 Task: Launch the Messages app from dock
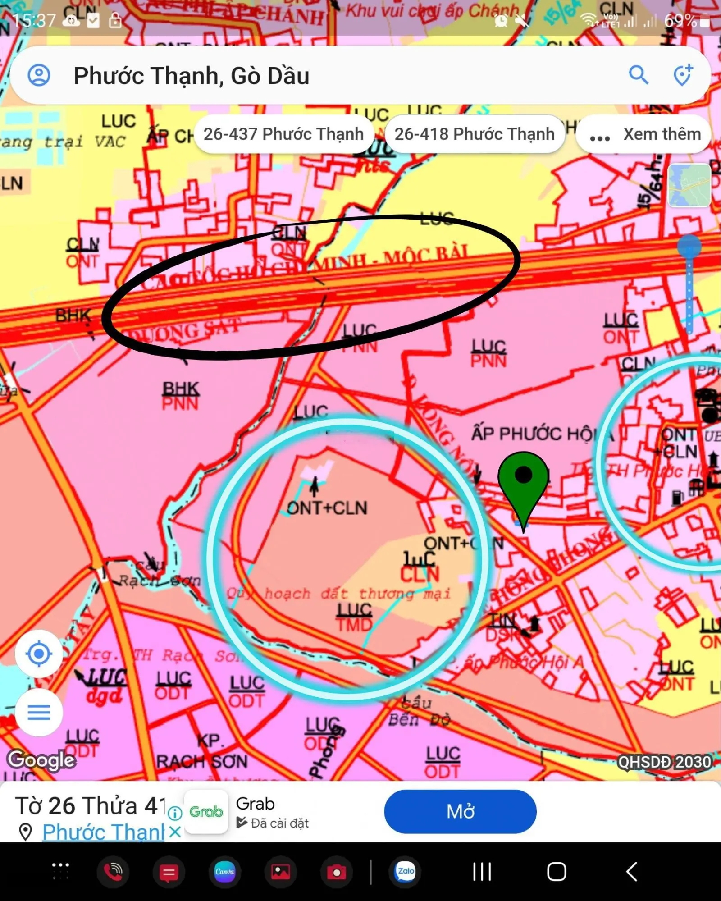[169, 872]
